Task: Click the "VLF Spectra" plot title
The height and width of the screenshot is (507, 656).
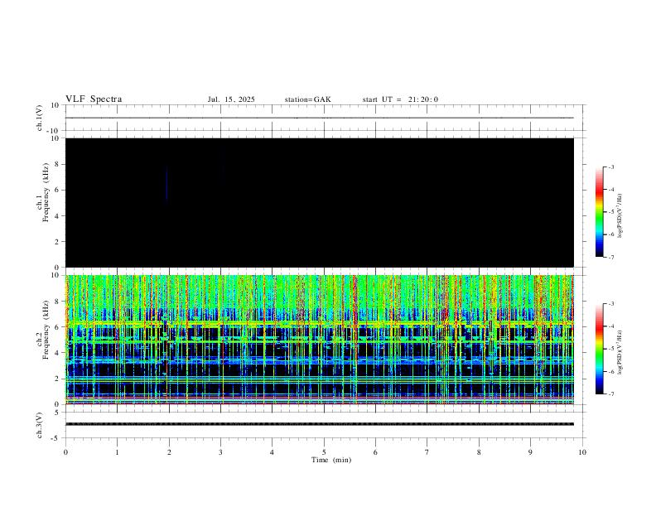Action: [94, 99]
